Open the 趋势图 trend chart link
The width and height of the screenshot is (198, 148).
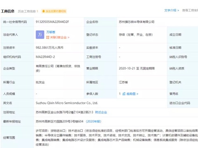coord(132,94)
